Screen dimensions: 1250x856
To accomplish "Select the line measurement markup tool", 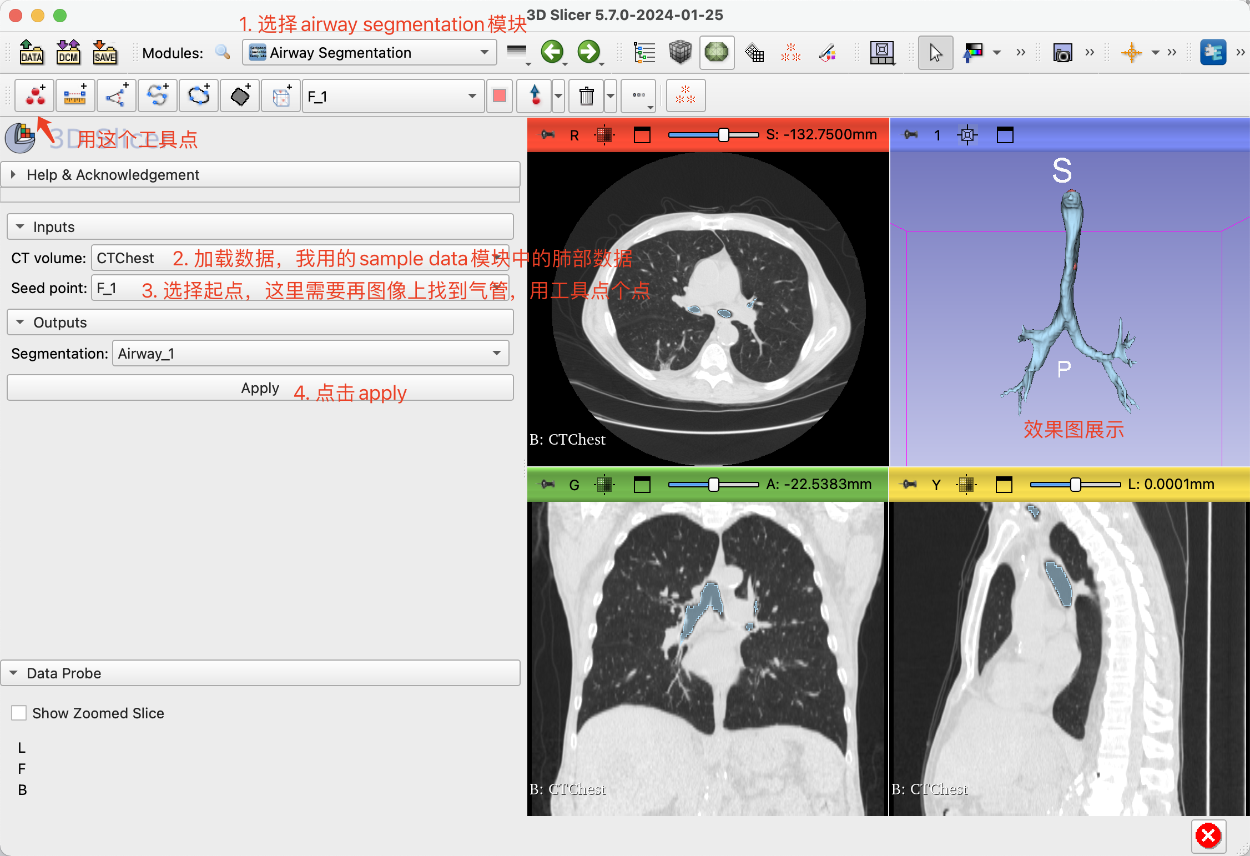I will pos(75,95).
